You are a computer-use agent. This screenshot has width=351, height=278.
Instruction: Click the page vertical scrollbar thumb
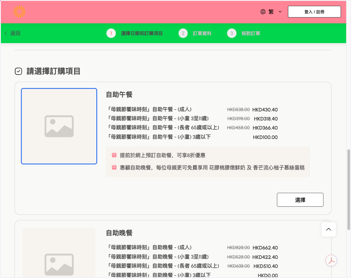pyautogui.click(x=349, y=190)
